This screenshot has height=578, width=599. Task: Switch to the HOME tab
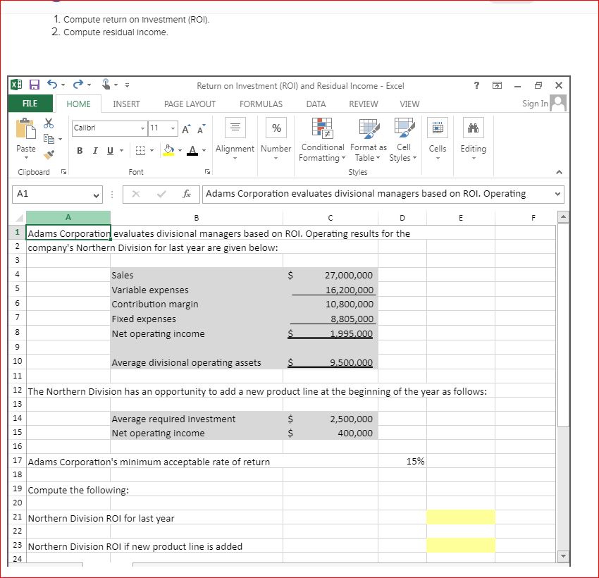[78, 104]
